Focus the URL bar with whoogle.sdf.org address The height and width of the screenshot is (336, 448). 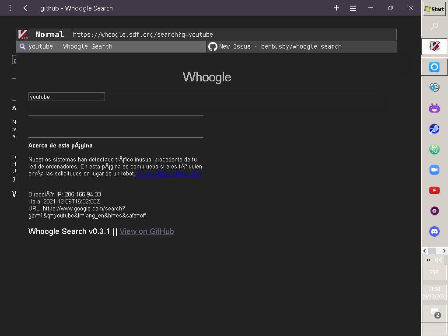coord(234,35)
